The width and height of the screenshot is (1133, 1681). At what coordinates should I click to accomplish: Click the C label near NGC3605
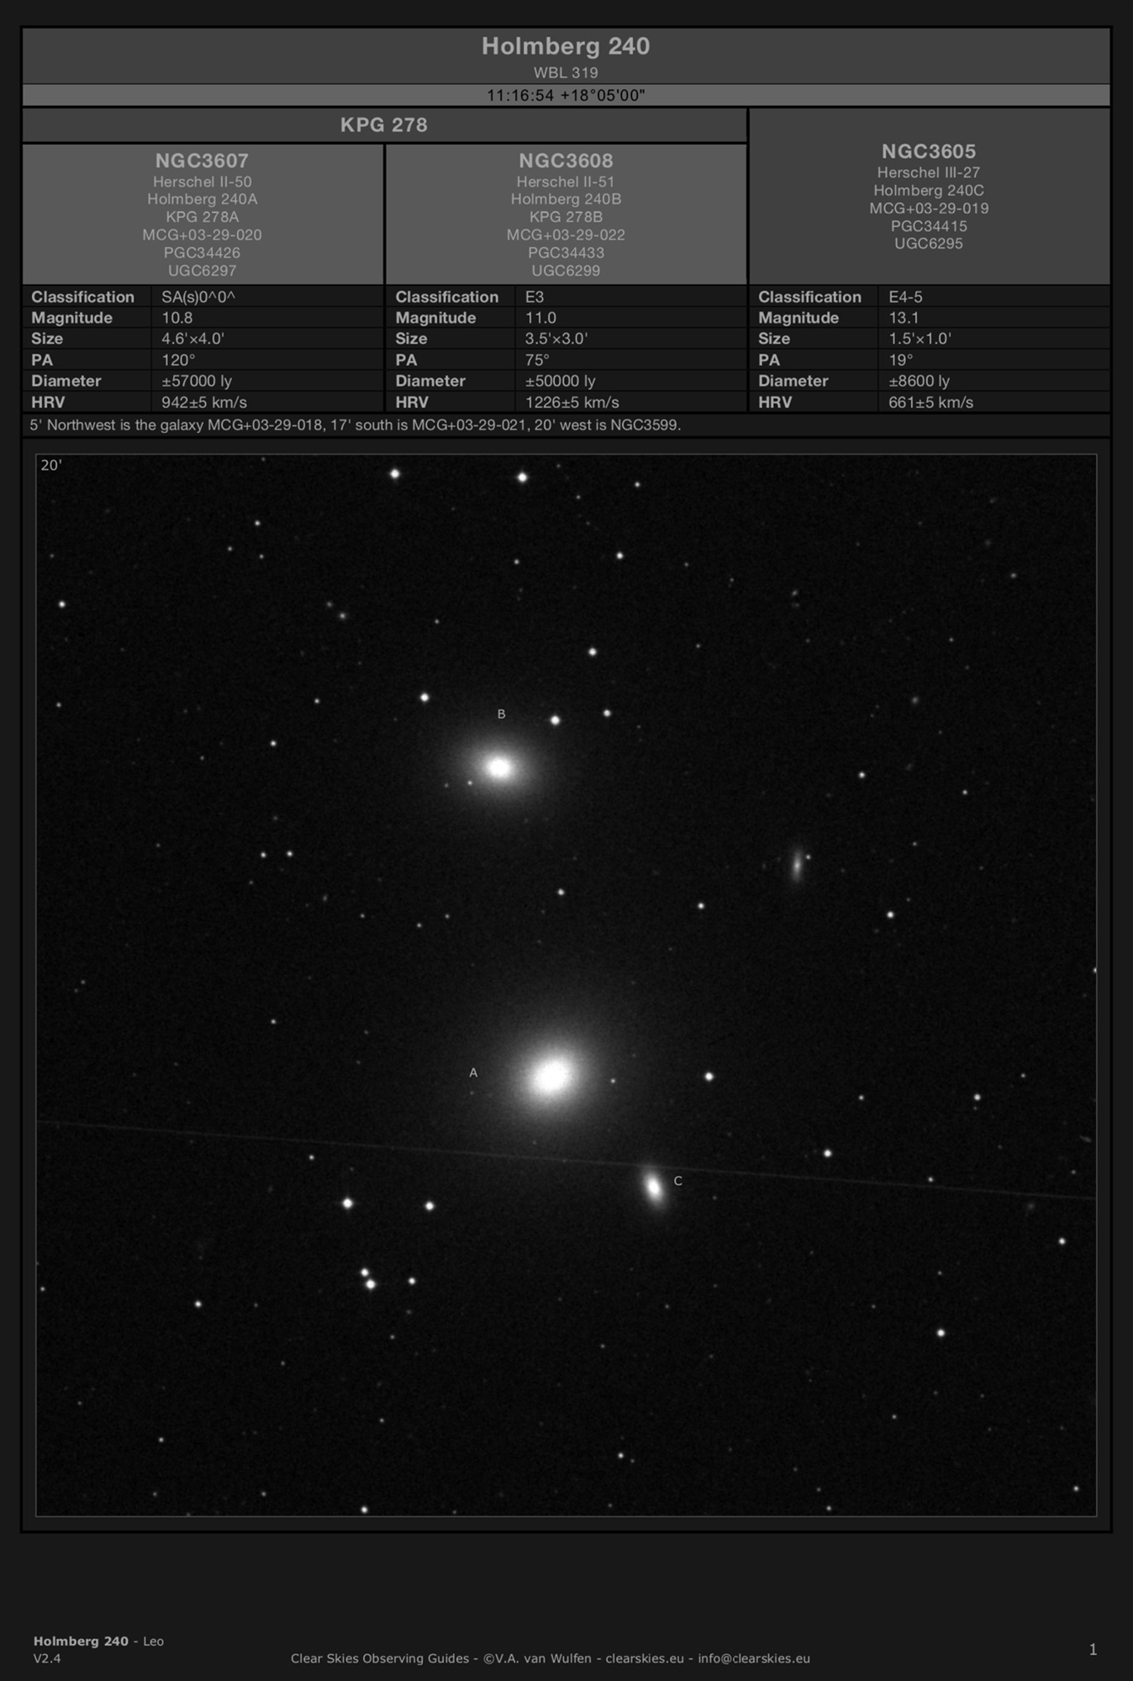(678, 1181)
